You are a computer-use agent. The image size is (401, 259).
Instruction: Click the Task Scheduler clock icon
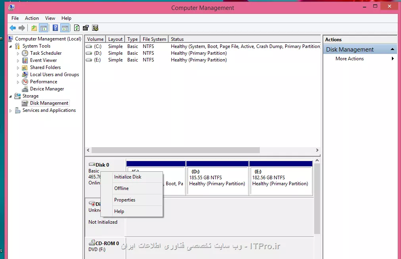[x=25, y=53]
